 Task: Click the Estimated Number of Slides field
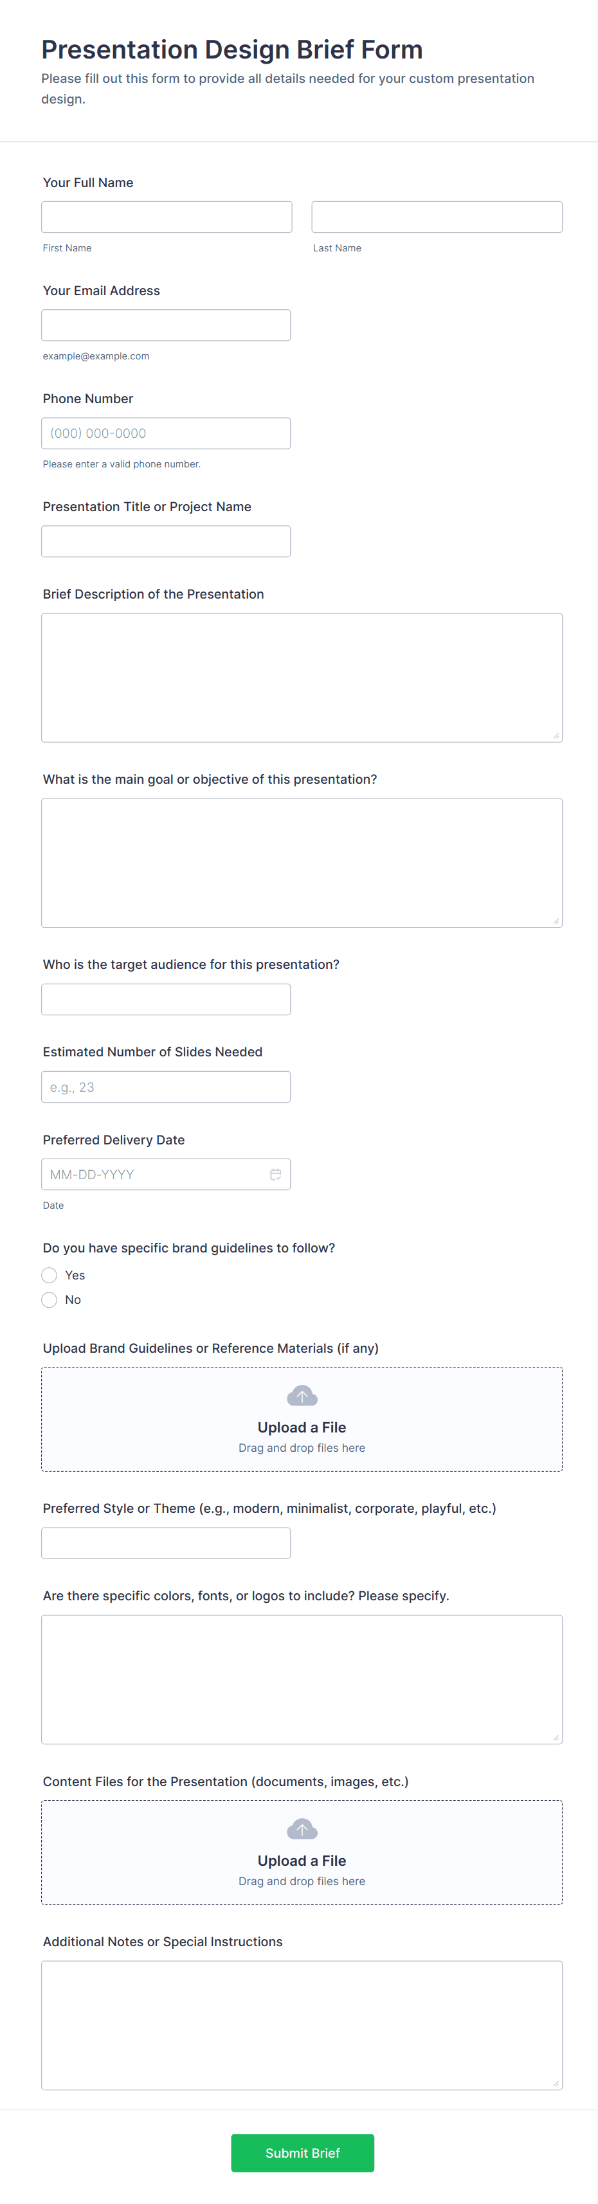click(166, 1087)
